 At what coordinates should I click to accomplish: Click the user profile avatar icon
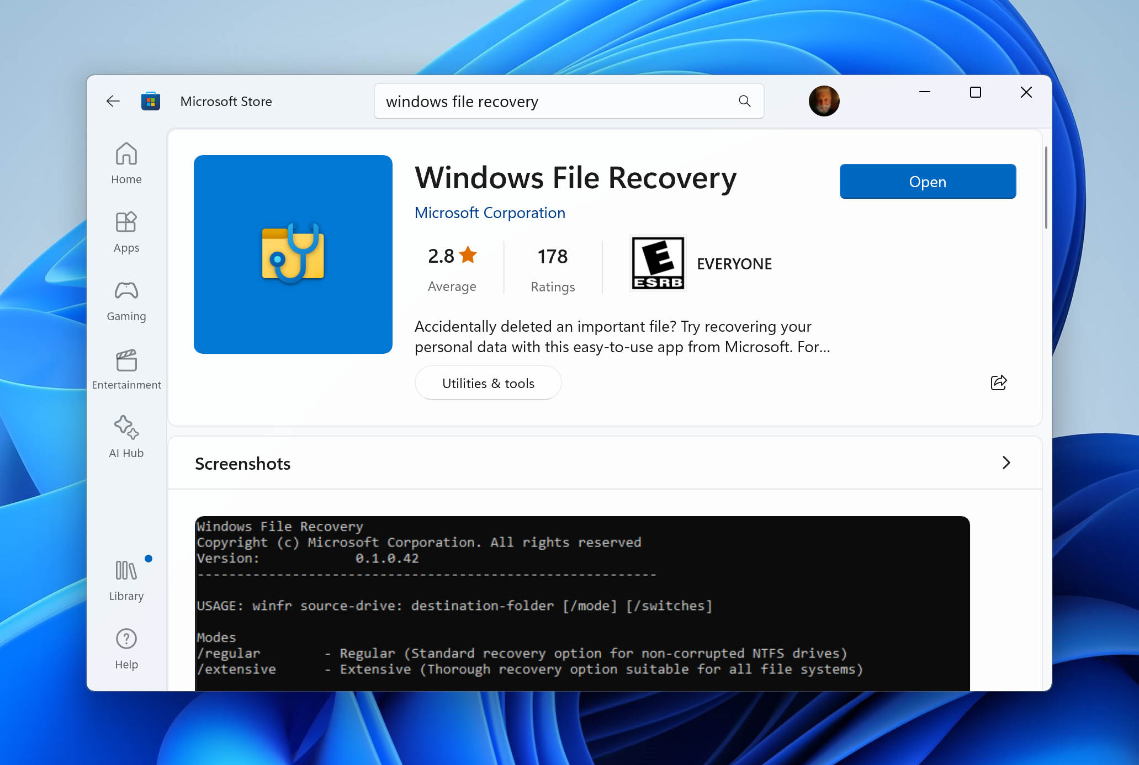pyautogui.click(x=825, y=101)
